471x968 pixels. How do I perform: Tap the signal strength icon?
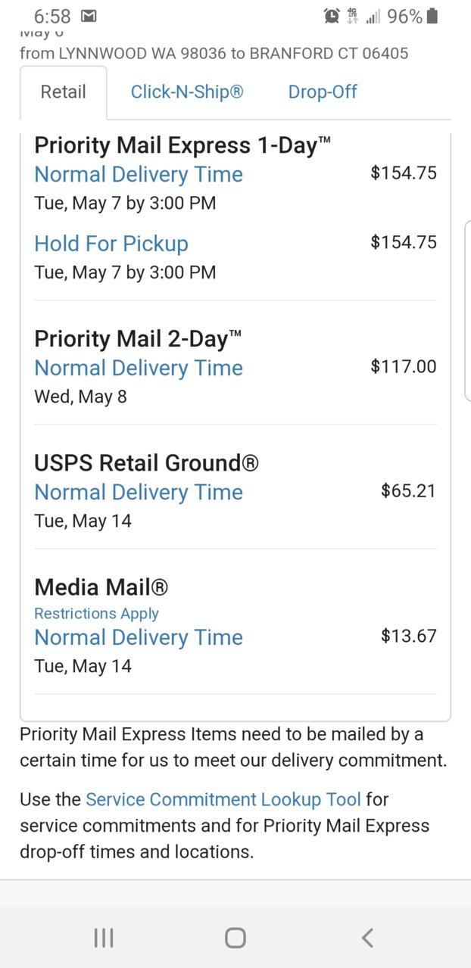[x=373, y=17]
